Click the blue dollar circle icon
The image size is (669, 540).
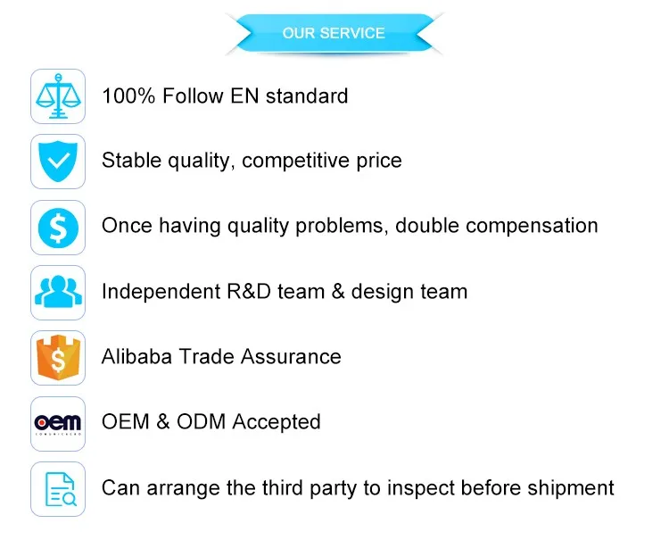click(58, 228)
